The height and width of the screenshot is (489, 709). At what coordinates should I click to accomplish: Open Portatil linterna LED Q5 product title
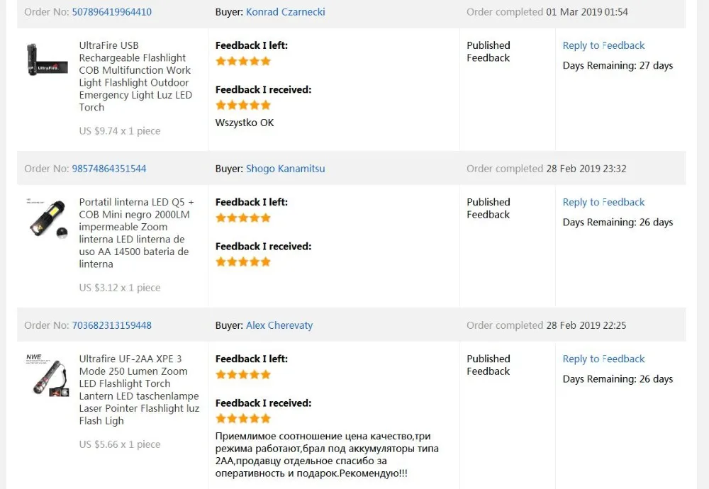[x=135, y=232]
